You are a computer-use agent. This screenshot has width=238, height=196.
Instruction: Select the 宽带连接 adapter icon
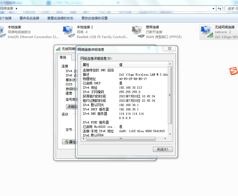click(x=138, y=32)
